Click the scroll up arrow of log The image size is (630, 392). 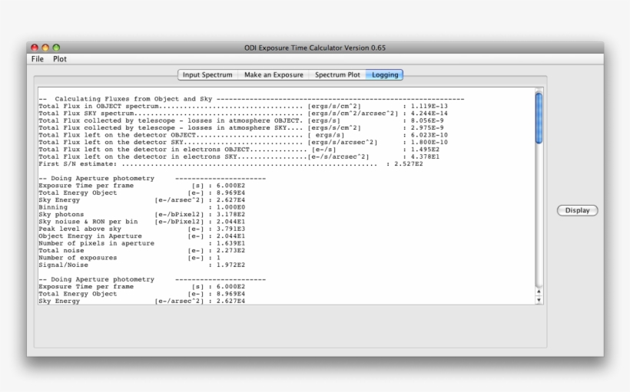[538, 291]
